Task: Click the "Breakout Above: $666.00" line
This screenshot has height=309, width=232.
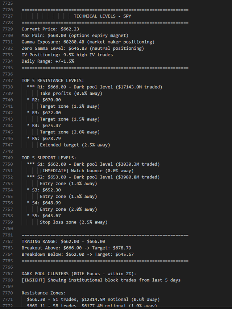Action: [76, 248]
